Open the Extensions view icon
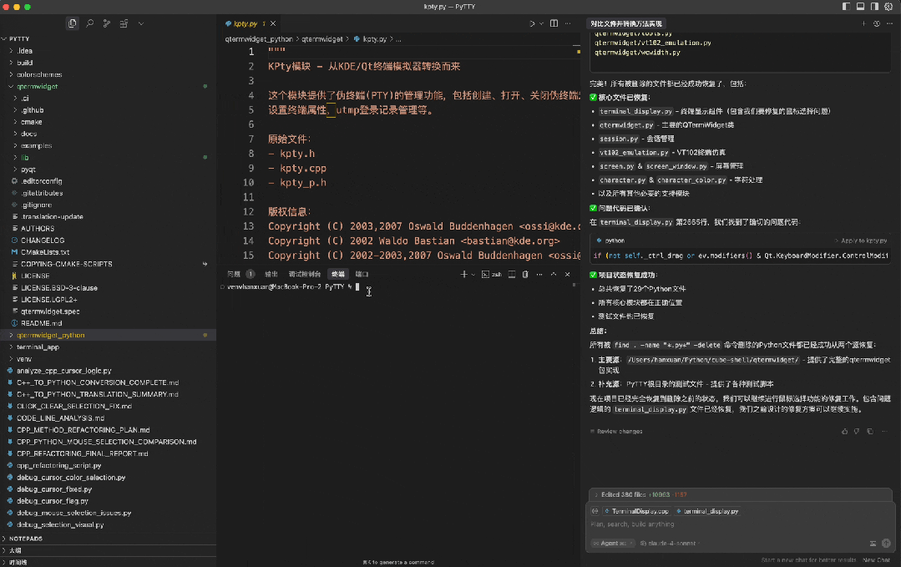The width and height of the screenshot is (901, 567). click(x=124, y=23)
